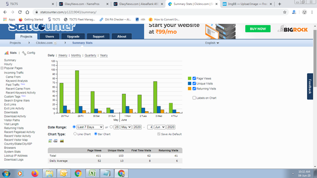Click the first export icon below Chart Type
The width and height of the screenshot is (317, 178).
point(50,141)
